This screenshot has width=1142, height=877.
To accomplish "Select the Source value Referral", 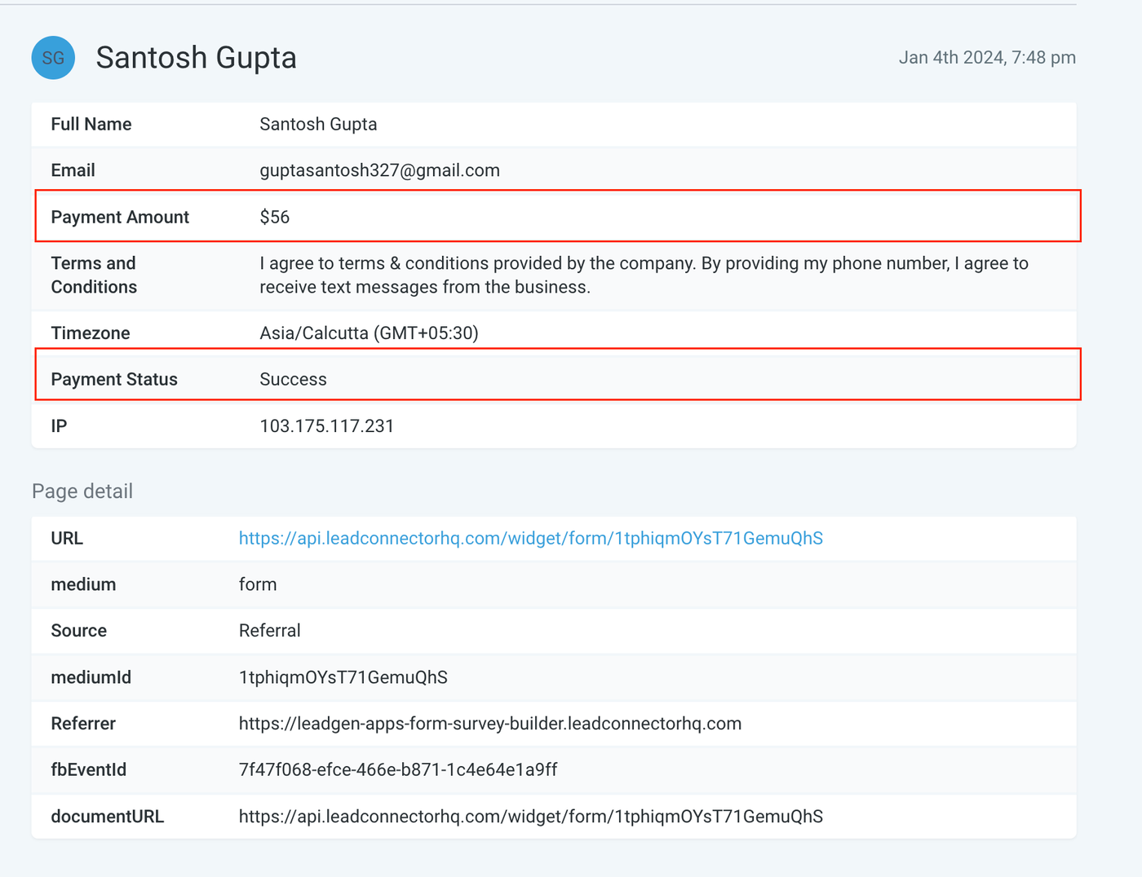I will [x=269, y=631].
